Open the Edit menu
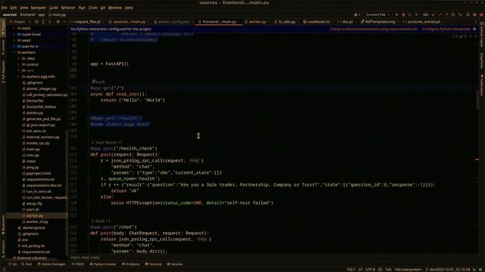The image size is (485, 272). (x=14, y=8)
